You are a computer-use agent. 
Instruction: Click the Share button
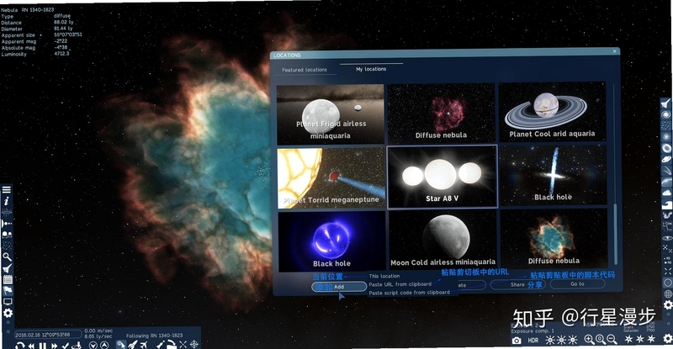[x=517, y=284]
